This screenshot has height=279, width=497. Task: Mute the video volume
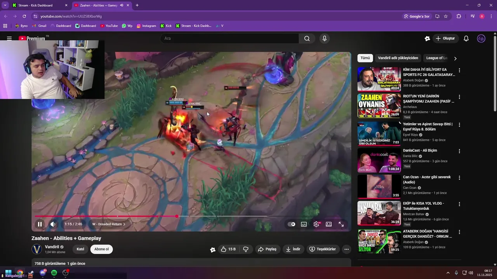(x=53, y=224)
